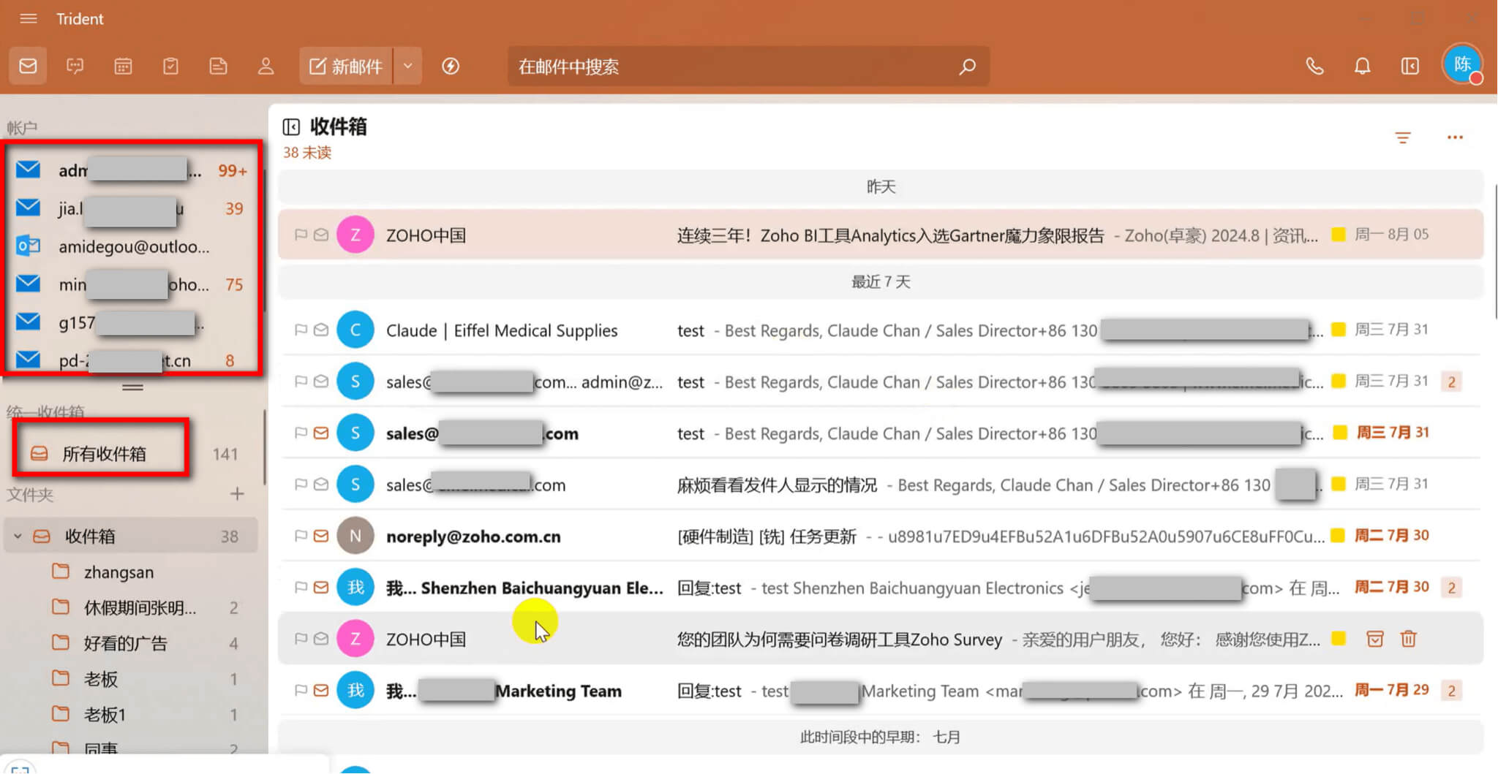
Task: Flag the Shenzhen Baichuangyuan email
Action: coord(301,587)
